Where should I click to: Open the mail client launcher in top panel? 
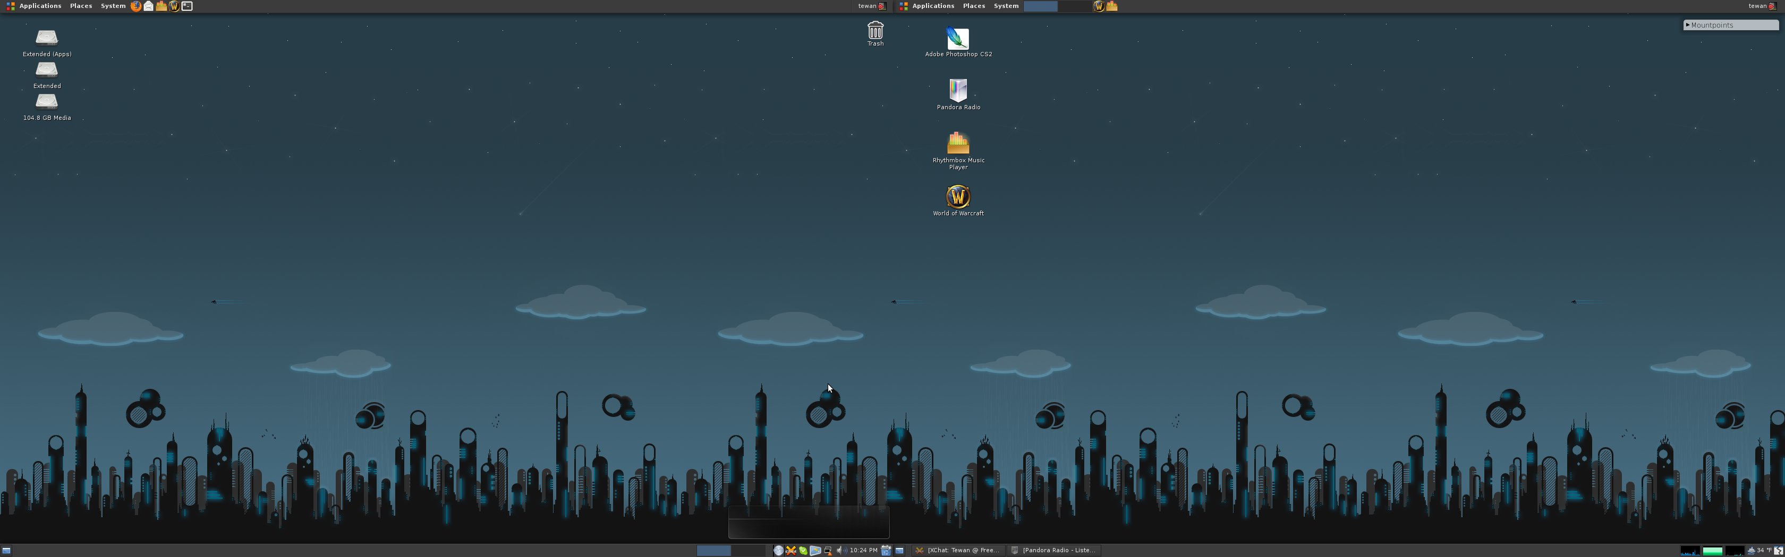[148, 6]
